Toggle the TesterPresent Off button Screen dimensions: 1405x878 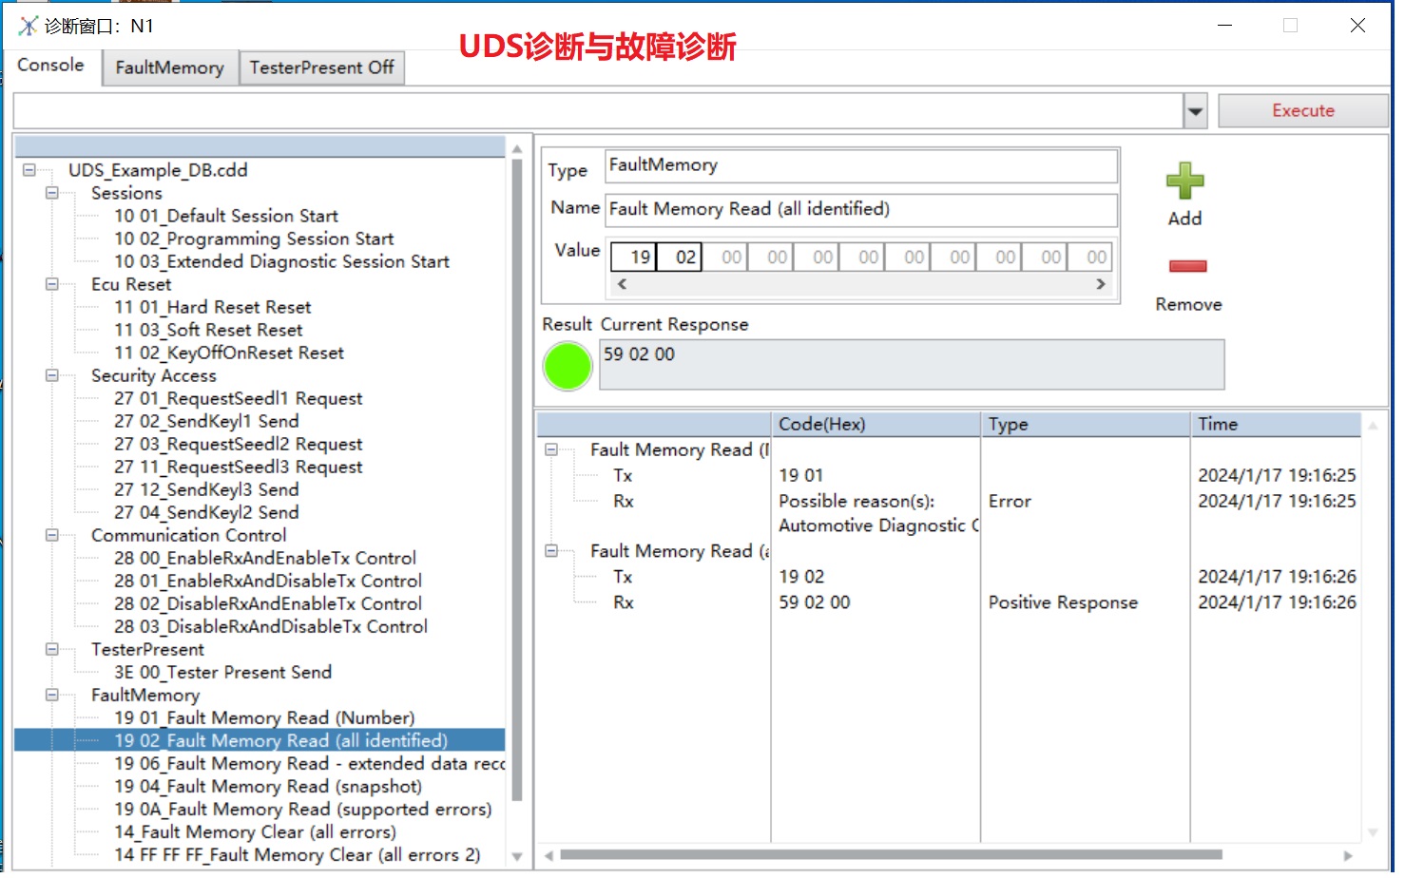click(x=321, y=67)
